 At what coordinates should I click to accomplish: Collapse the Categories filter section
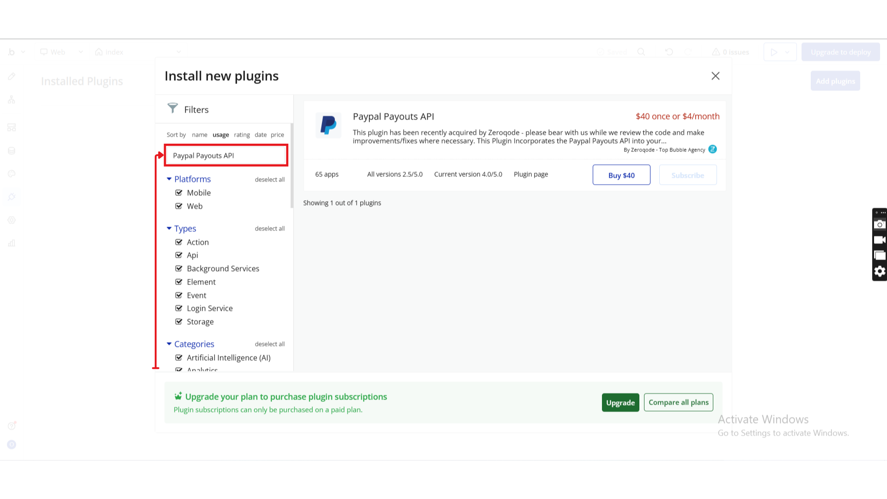click(x=169, y=344)
